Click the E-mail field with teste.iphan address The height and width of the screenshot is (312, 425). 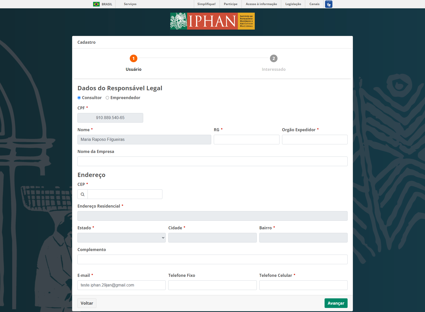point(121,285)
